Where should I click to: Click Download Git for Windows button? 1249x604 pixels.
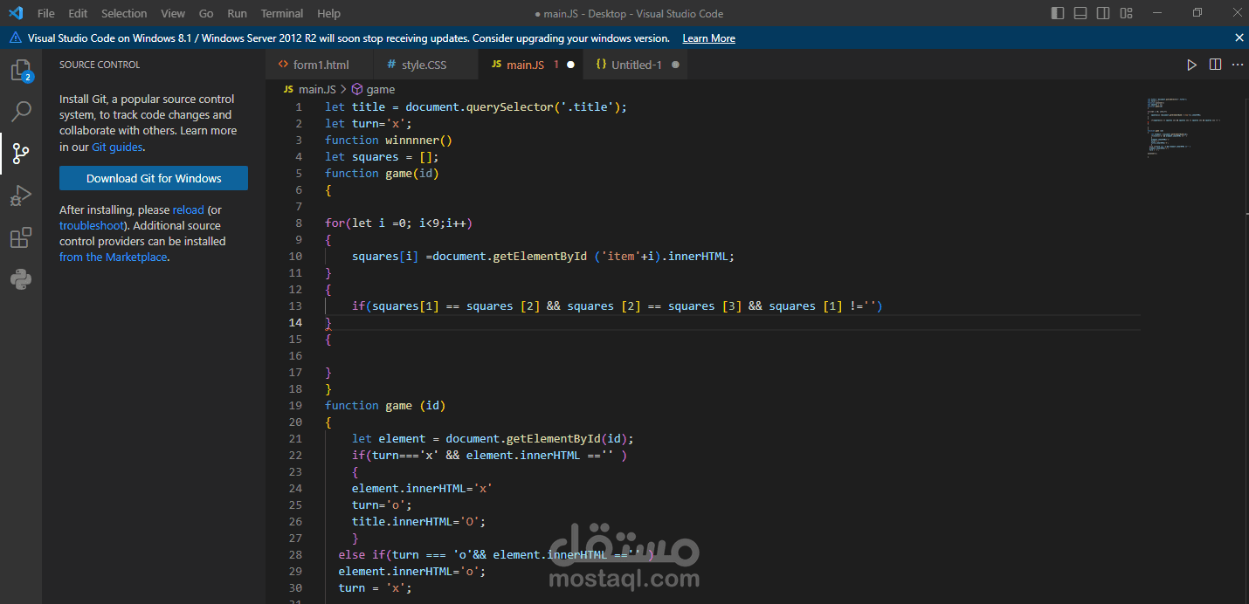154,178
